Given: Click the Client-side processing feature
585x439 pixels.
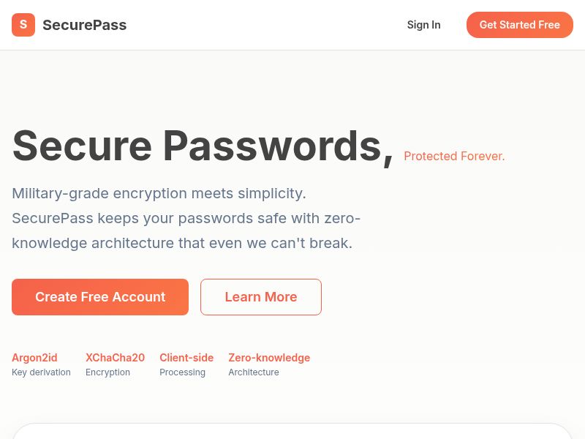Looking at the screenshot, I should [x=186, y=358].
